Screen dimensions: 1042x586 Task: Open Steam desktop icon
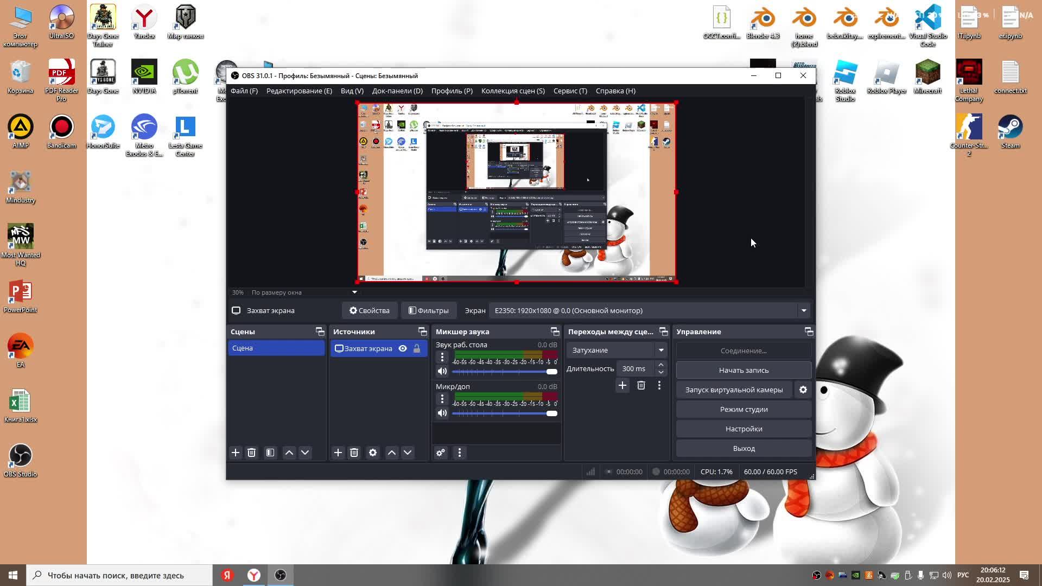click(1010, 132)
